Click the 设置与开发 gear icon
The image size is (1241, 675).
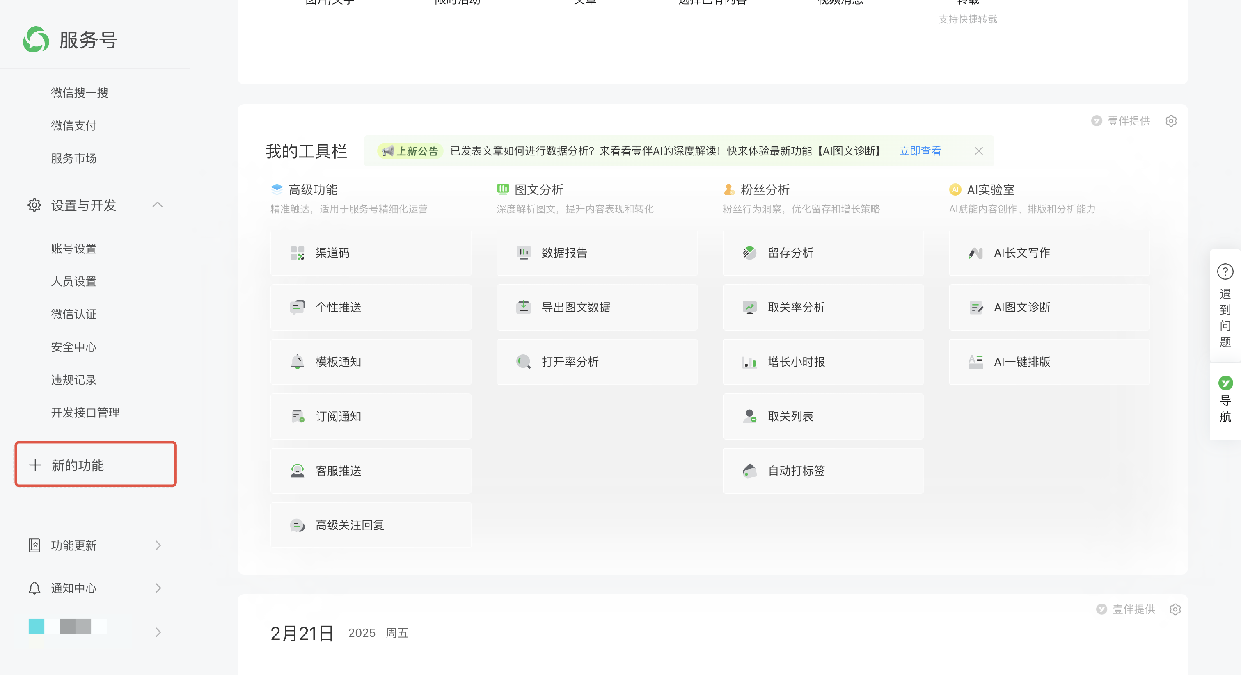point(34,205)
